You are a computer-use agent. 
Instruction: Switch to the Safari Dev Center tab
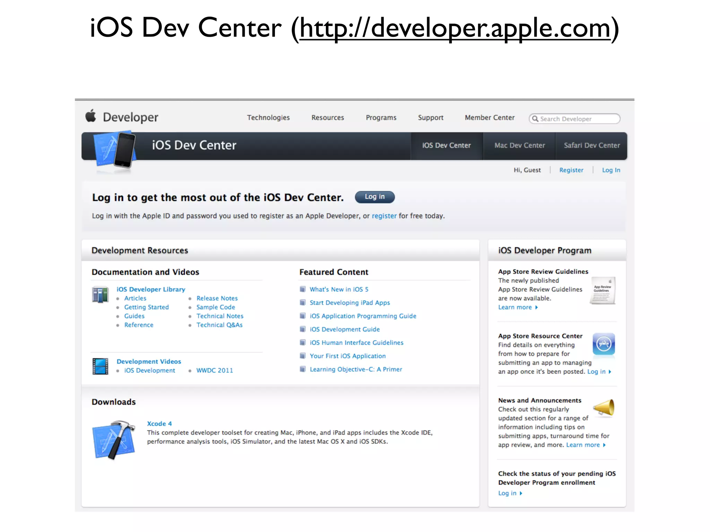click(x=592, y=146)
